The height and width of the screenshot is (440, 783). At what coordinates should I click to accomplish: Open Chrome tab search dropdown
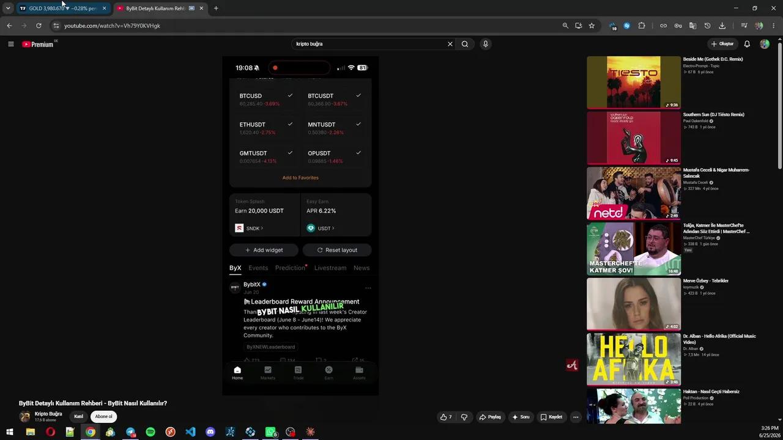click(x=8, y=8)
